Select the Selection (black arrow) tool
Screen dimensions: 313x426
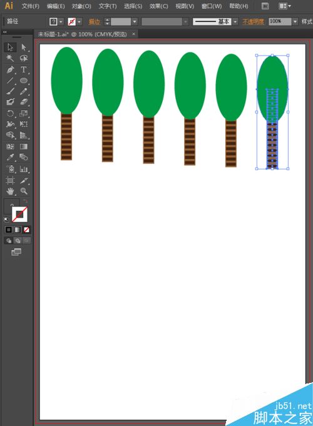[x=11, y=48]
